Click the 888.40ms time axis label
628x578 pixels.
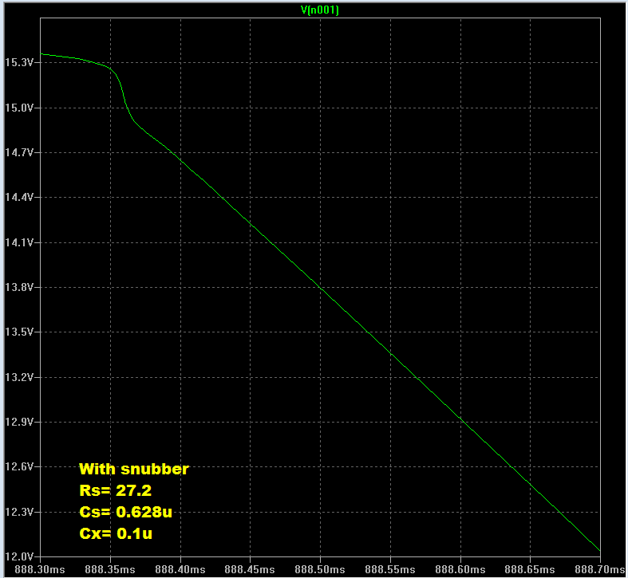(180, 569)
